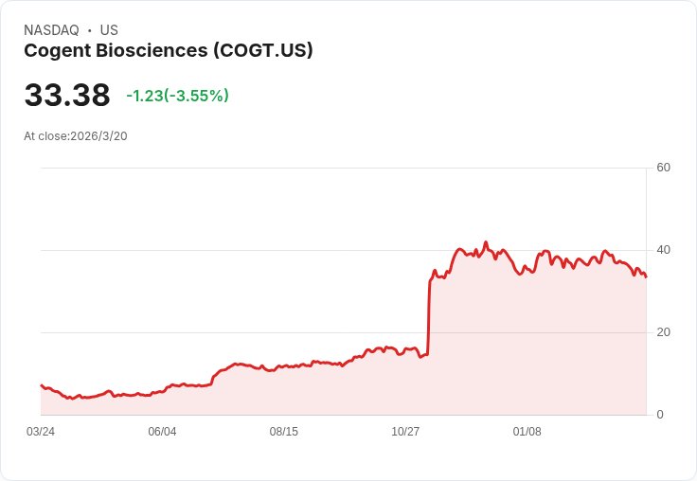Click the 20 value on the price axis
Viewport: 697px width, 481px height.
coord(664,332)
